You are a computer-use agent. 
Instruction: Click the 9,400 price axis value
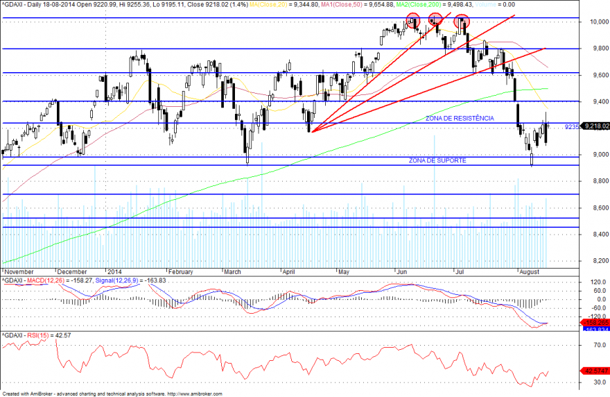click(x=601, y=101)
